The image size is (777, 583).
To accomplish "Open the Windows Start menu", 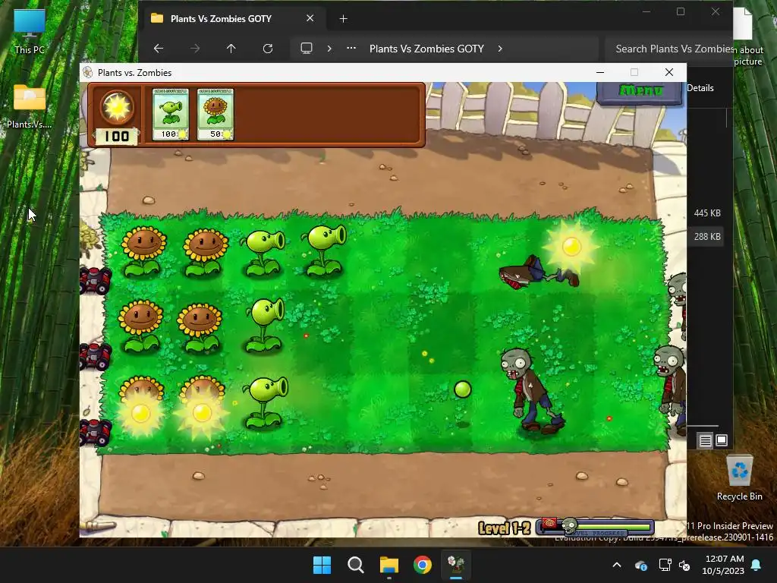I will (x=322, y=565).
